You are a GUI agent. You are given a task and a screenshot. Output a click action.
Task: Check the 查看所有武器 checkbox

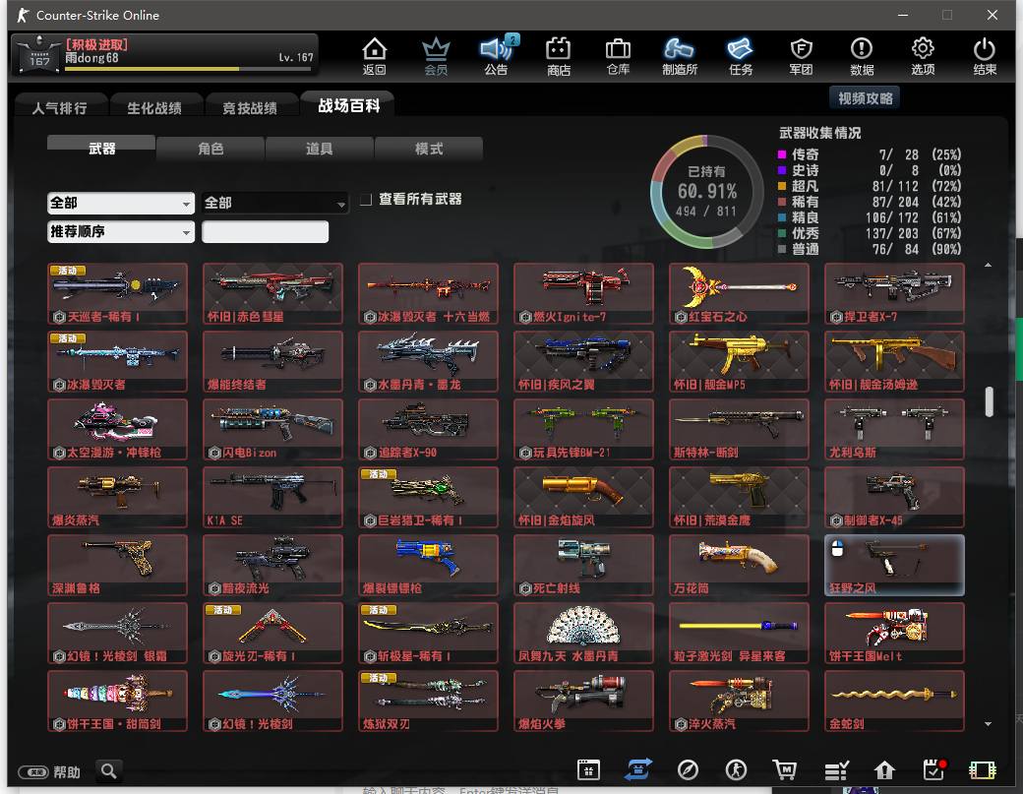click(366, 199)
